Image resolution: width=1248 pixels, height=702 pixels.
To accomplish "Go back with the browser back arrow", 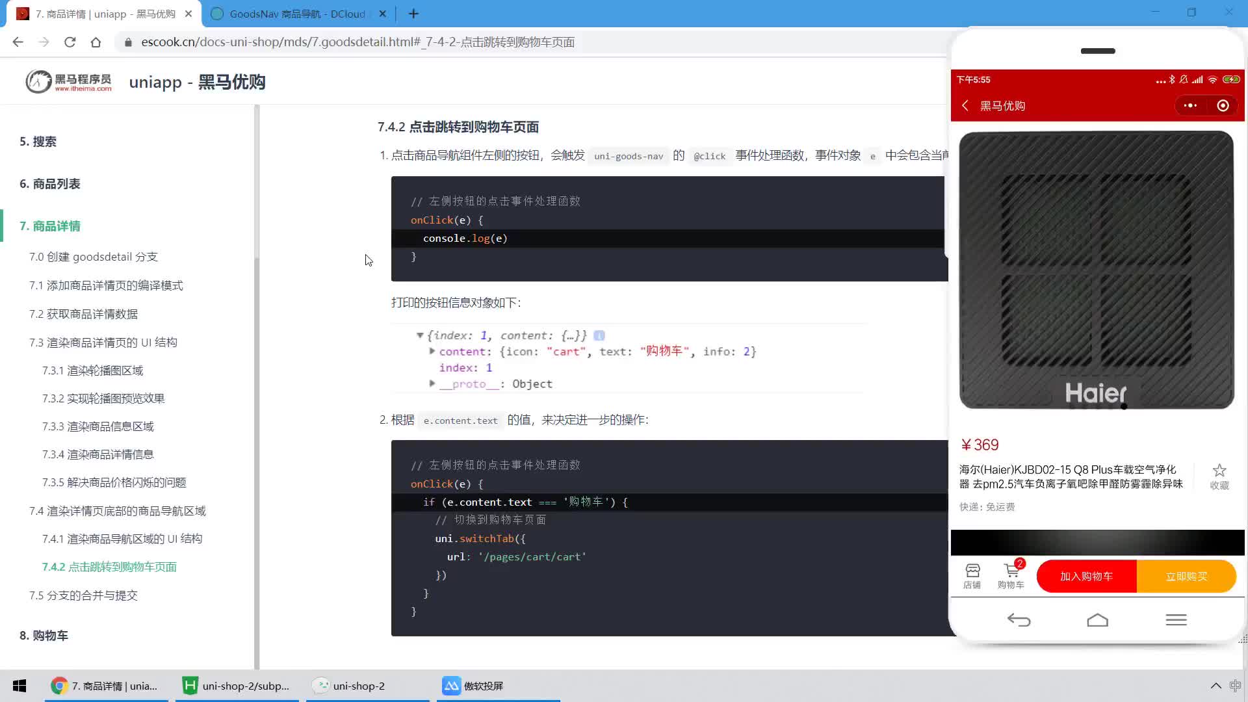I will 18,42.
